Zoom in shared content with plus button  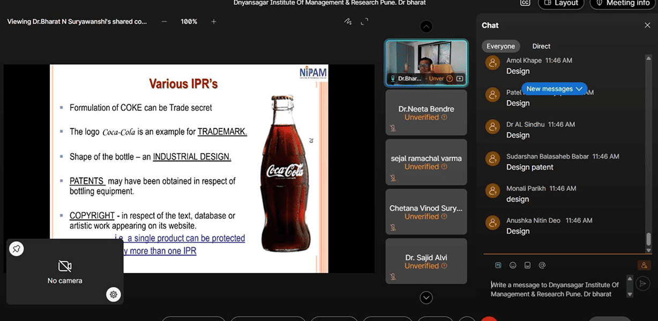[214, 21]
